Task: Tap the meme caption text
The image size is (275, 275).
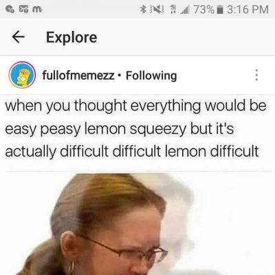Action: 135,129
